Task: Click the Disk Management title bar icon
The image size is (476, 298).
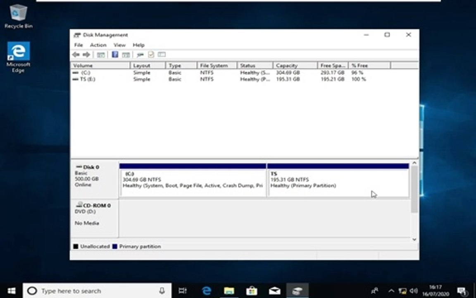Action: point(77,35)
